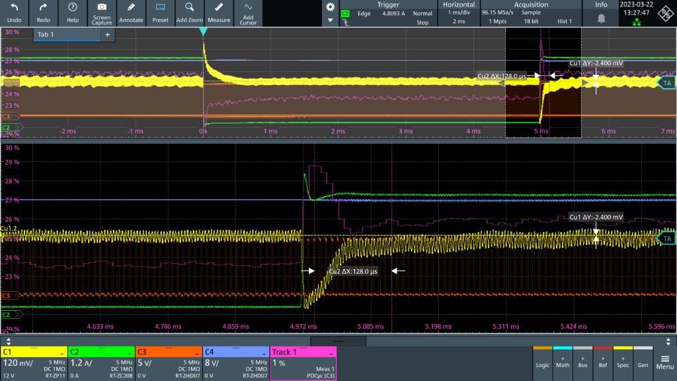Click the Add Zoom magnifier icon
The image size is (677, 381).
click(189, 8)
